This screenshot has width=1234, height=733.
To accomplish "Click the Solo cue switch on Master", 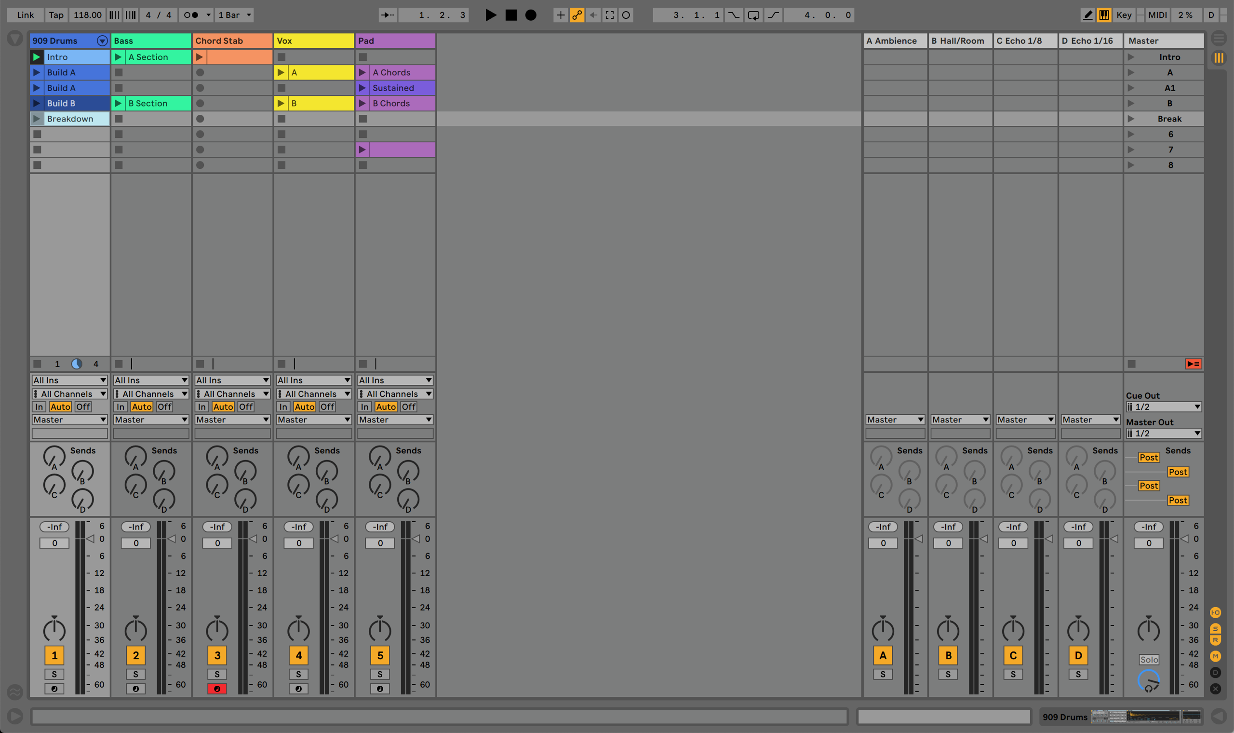I will click(1149, 659).
